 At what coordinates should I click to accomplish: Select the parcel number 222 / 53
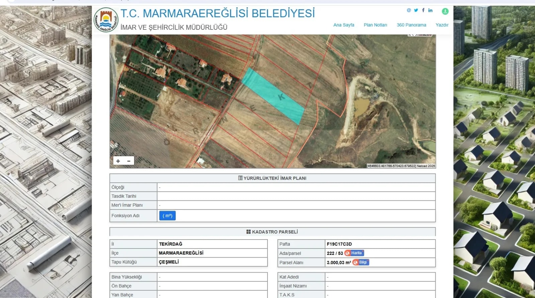click(x=335, y=253)
